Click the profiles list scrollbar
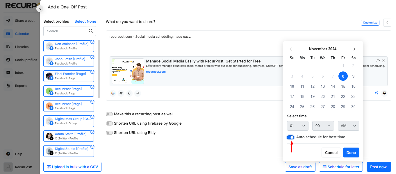This screenshot has width=396, height=174. click(99, 69)
